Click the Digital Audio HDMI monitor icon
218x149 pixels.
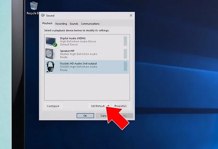[51, 41]
